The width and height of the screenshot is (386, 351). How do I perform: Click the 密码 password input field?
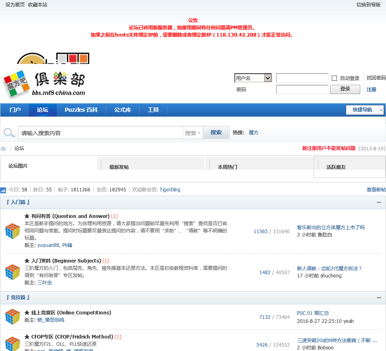click(x=302, y=89)
